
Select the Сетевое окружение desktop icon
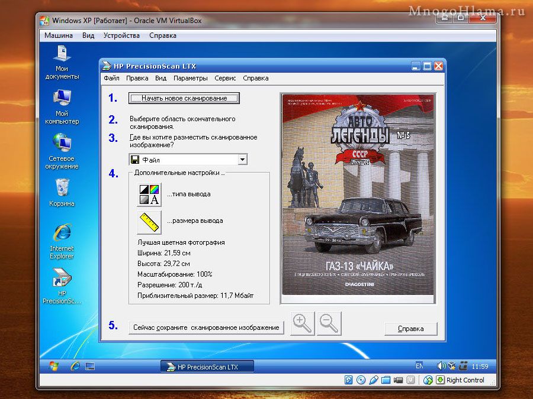(62, 152)
